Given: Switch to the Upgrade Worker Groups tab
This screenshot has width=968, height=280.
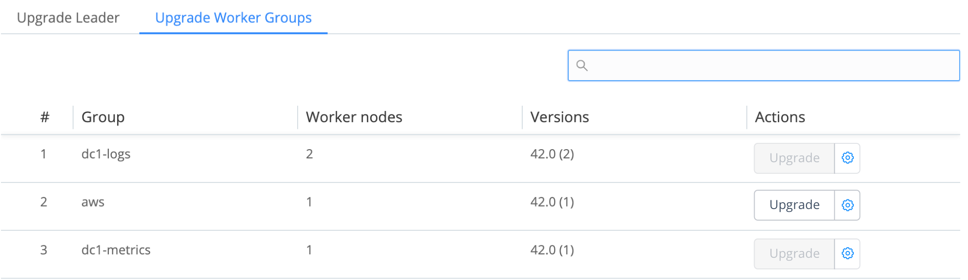Looking at the screenshot, I should 233,18.
